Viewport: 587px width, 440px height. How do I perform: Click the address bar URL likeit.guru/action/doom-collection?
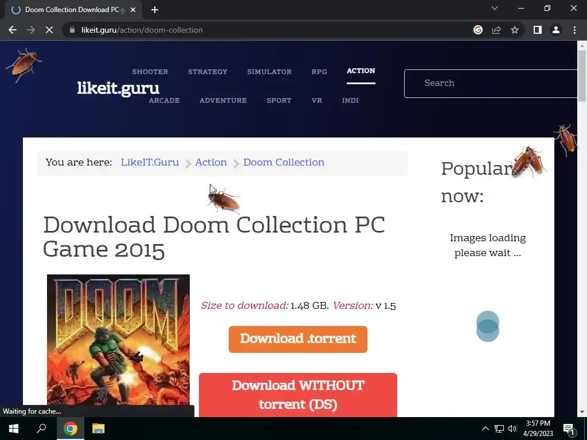point(142,30)
